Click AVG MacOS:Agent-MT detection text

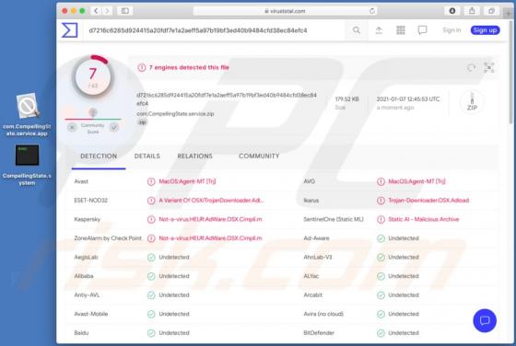pyautogui.click(x=416, y=181)
